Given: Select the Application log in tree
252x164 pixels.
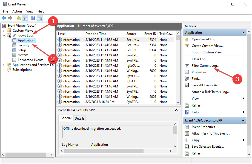Looking at the screenshot, I should coord(26,40).
